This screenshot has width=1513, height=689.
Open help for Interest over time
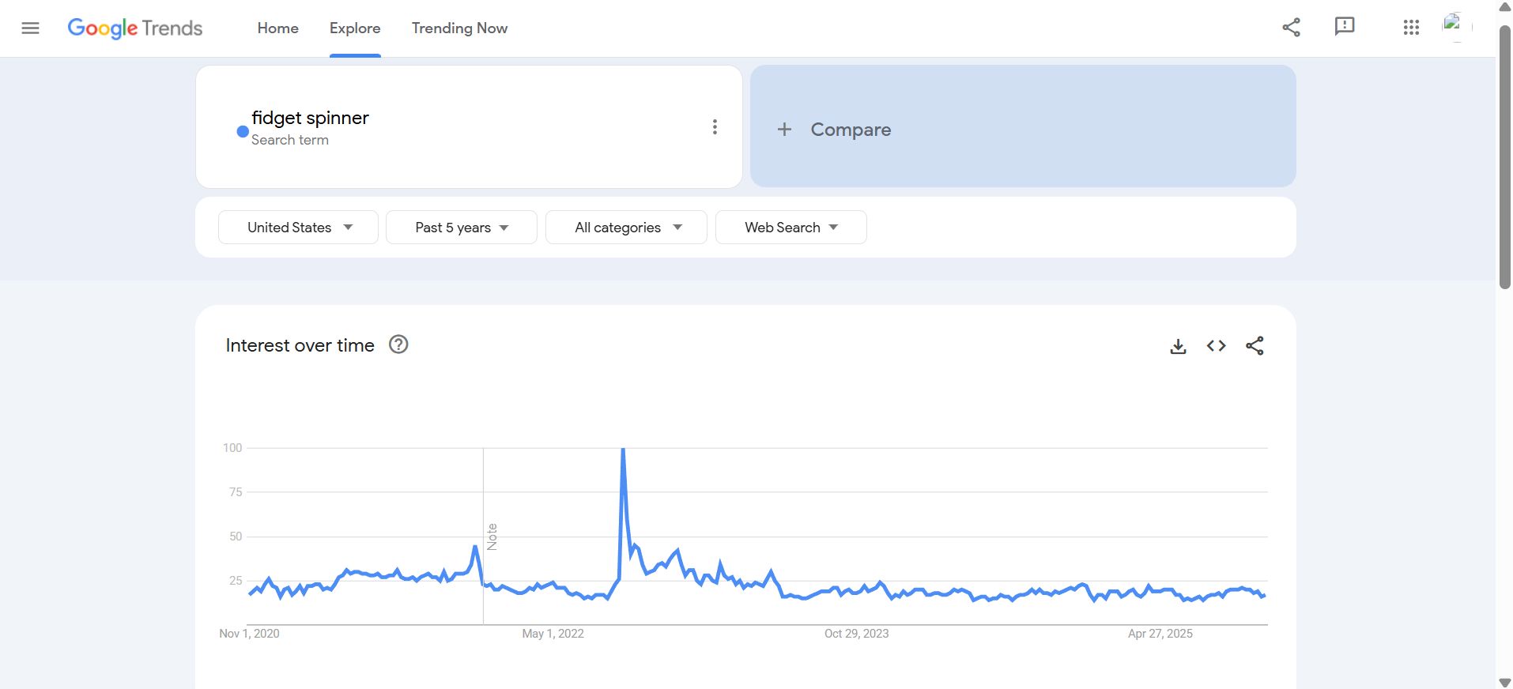pos(398,344)
